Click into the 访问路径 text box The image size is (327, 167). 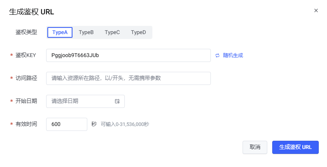(x=128, y=78)
